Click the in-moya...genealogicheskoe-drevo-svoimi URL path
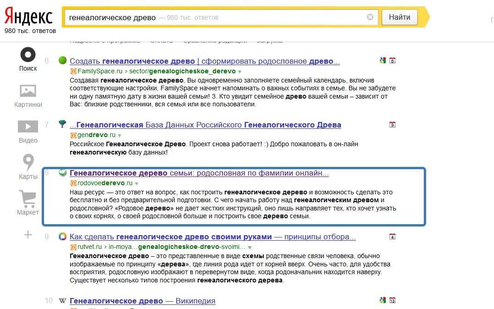The image size is (494, 309). [177, 247]
